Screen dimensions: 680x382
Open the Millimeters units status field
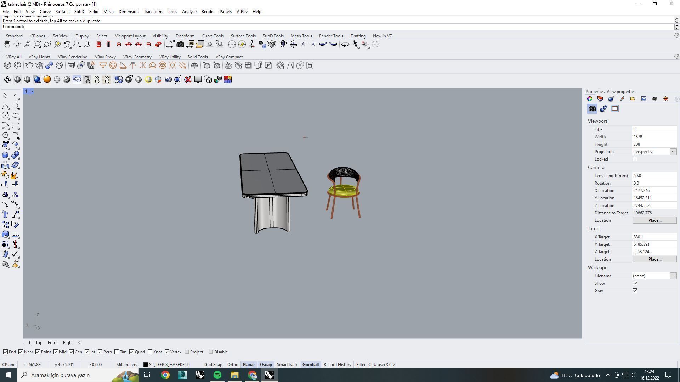point(126,365)
